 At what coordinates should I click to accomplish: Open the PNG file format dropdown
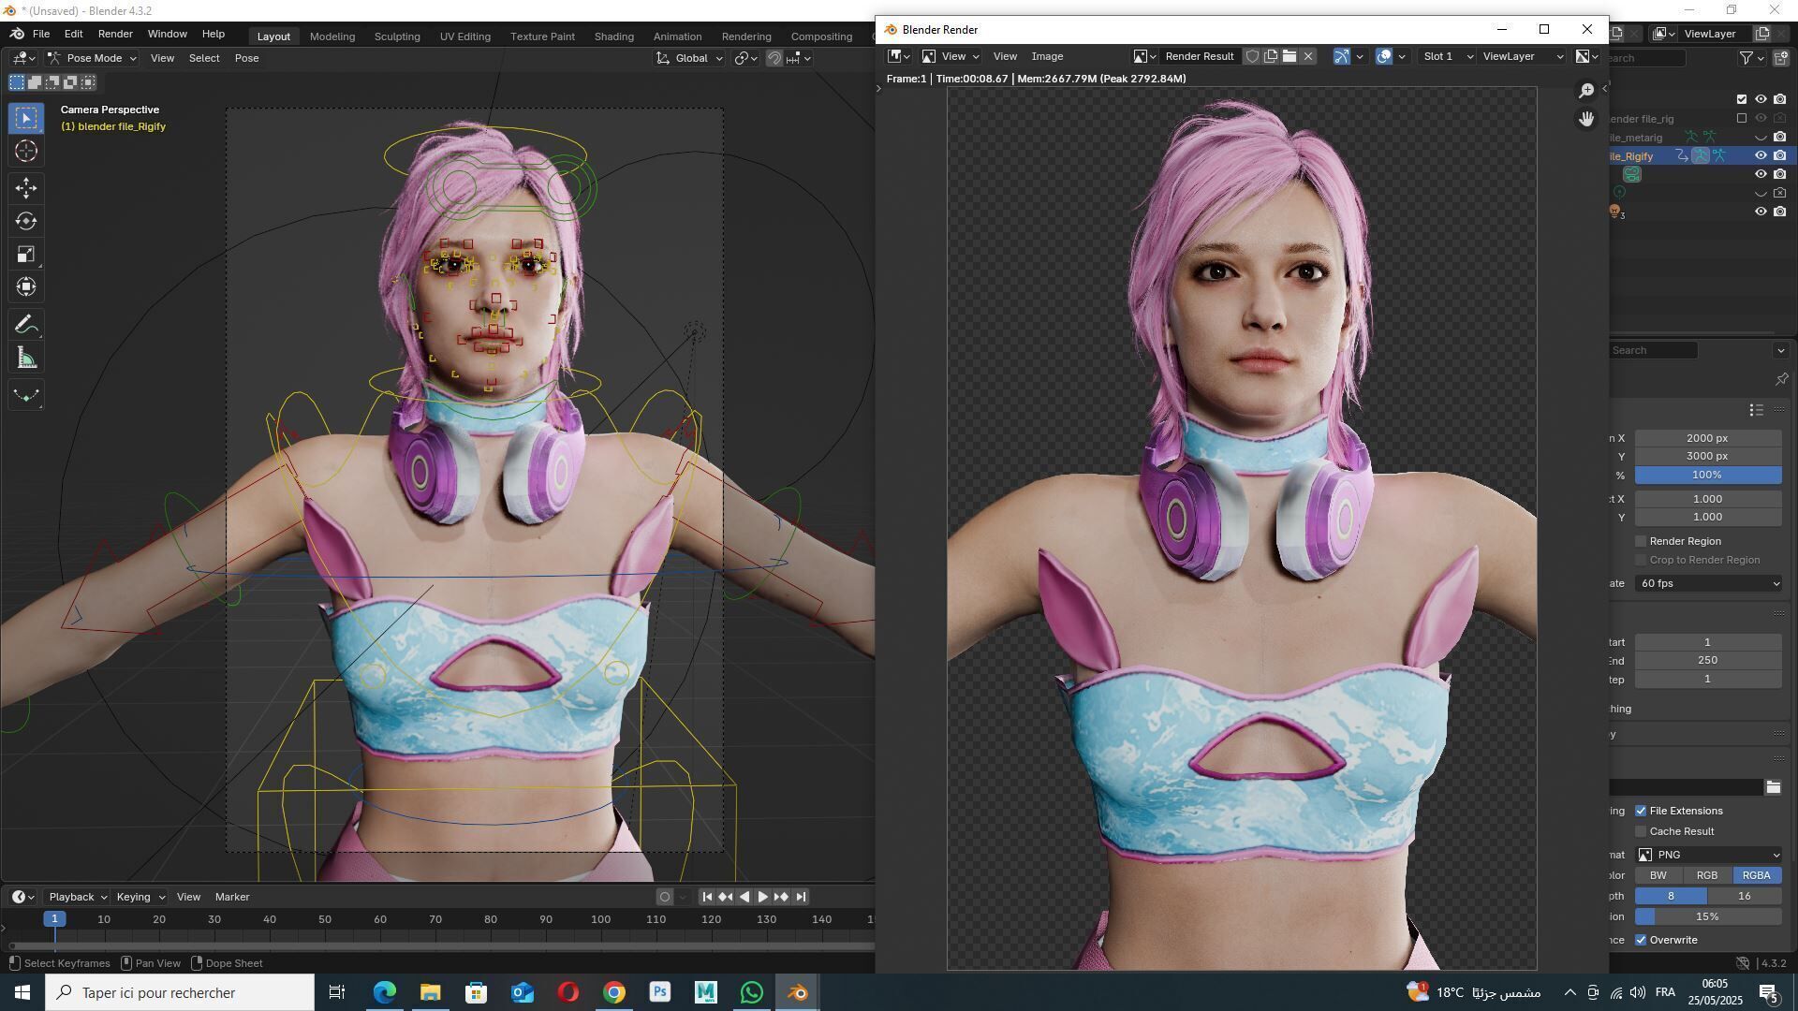pos(1707,855)
